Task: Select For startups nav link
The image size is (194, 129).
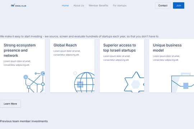Action: pyautogui.click(x=120, y=6)
